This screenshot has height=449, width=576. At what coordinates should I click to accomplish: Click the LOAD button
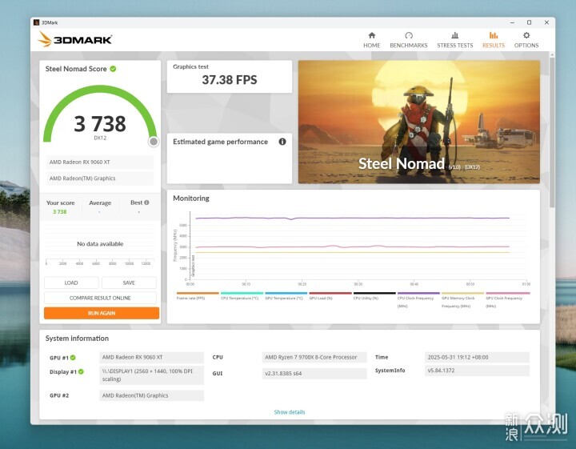coord(71,283)
